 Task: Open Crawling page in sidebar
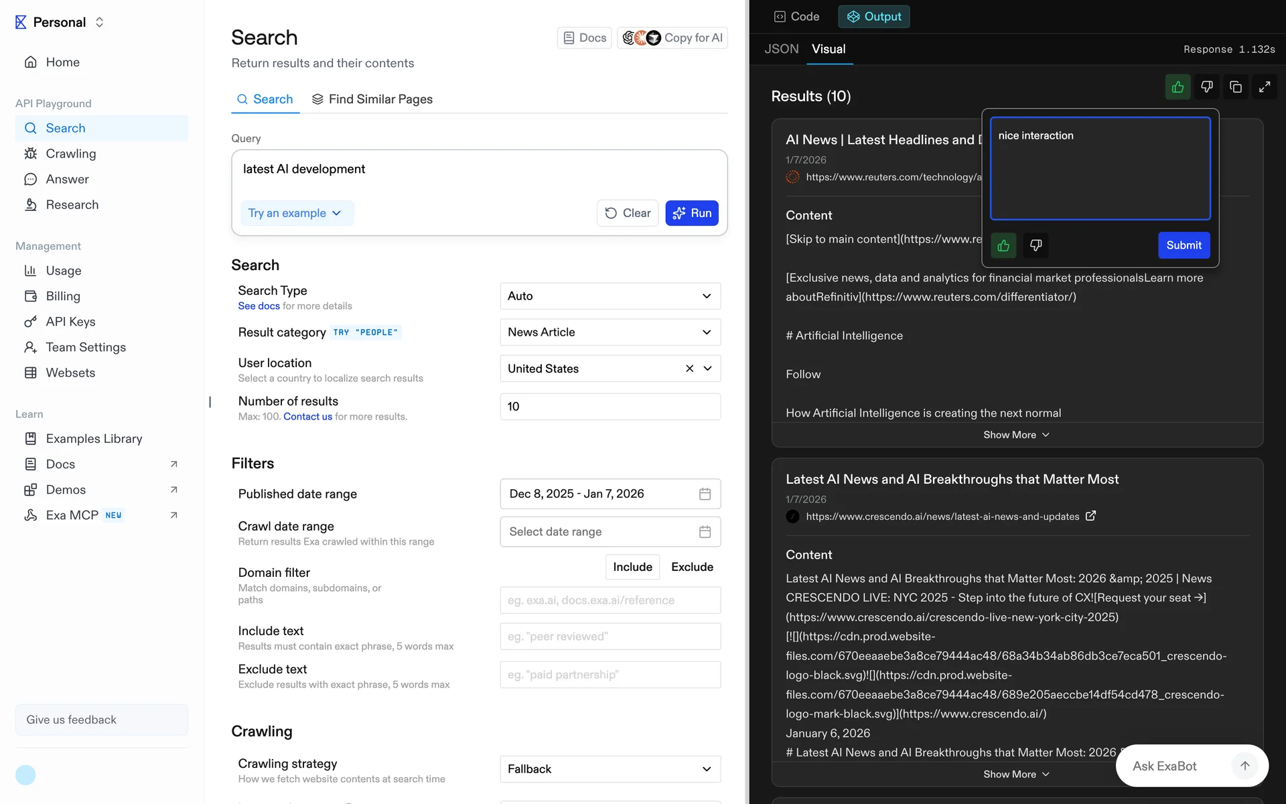pos(71,153)
